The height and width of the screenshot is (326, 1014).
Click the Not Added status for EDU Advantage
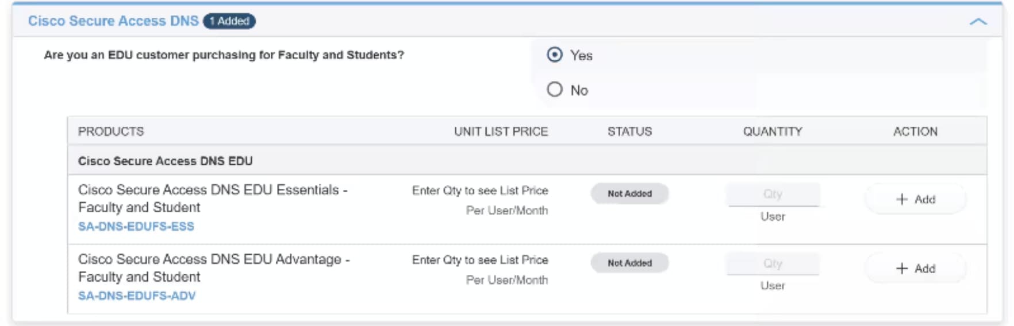click(x=629, y=263)
